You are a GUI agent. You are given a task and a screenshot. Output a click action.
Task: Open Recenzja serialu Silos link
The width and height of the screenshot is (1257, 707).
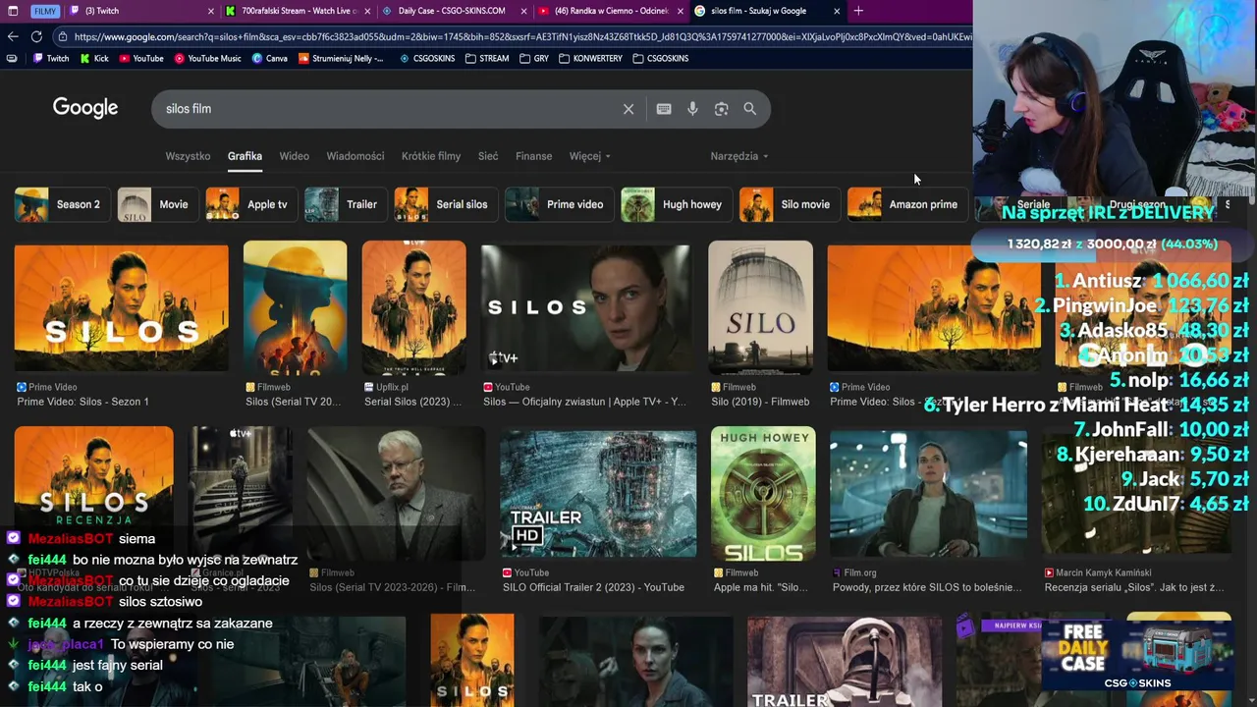[x=1134, y=587]
